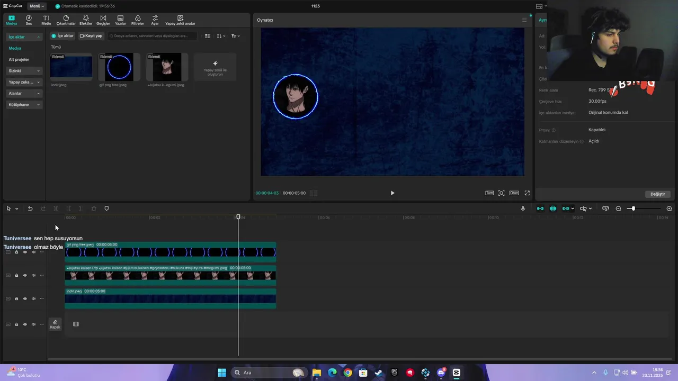
Task: Open the Yapay zekâ avatar tab
Action: (x=180, y=20)
